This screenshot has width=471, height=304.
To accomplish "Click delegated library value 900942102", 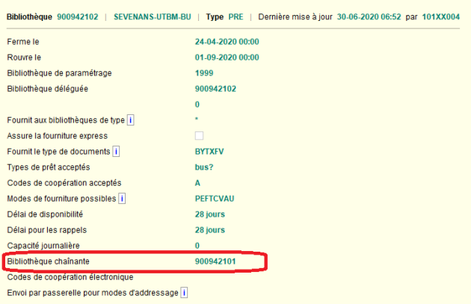I will click(215, 89).
